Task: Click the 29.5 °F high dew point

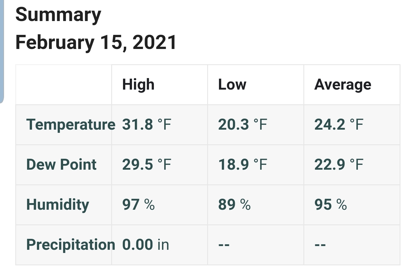Action: pos(147,165)
